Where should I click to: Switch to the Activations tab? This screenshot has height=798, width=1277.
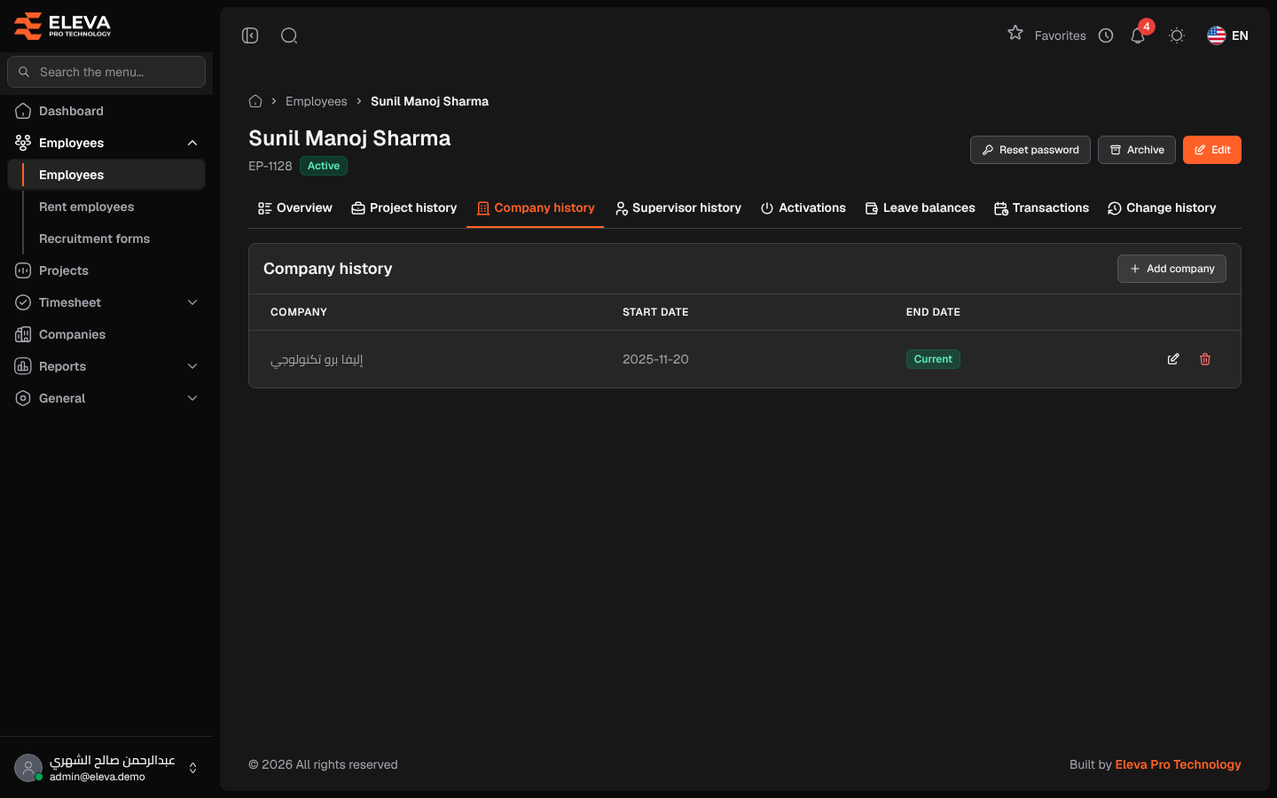pos(803,208)
